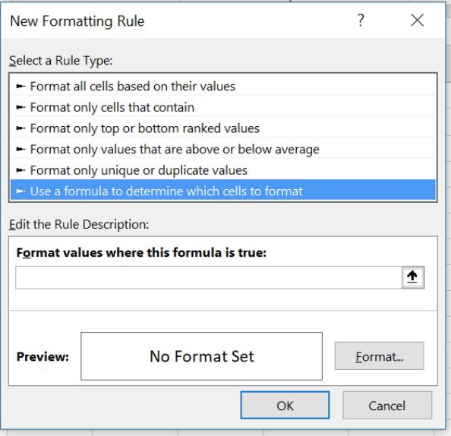Click the arrow bullet beside 'Use a formula'
The image size is (451, 436).
(20, 191)
